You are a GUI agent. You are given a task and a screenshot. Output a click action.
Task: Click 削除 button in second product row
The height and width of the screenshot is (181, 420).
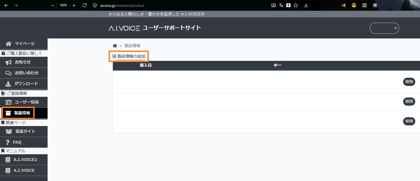pyautogui.click(x=409, y=101)
